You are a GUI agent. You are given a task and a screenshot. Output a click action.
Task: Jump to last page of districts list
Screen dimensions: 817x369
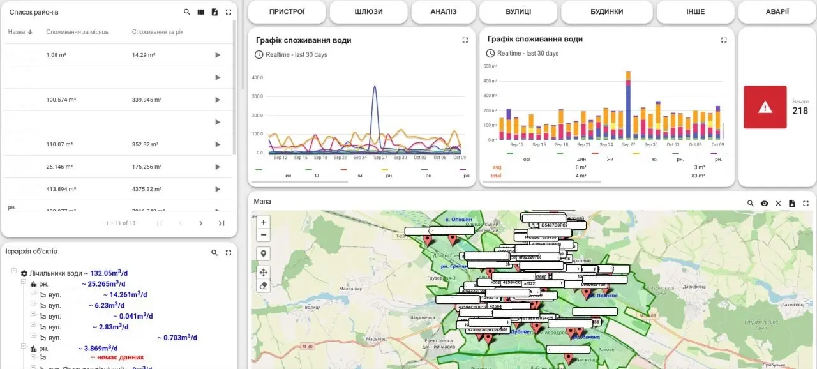221,223
